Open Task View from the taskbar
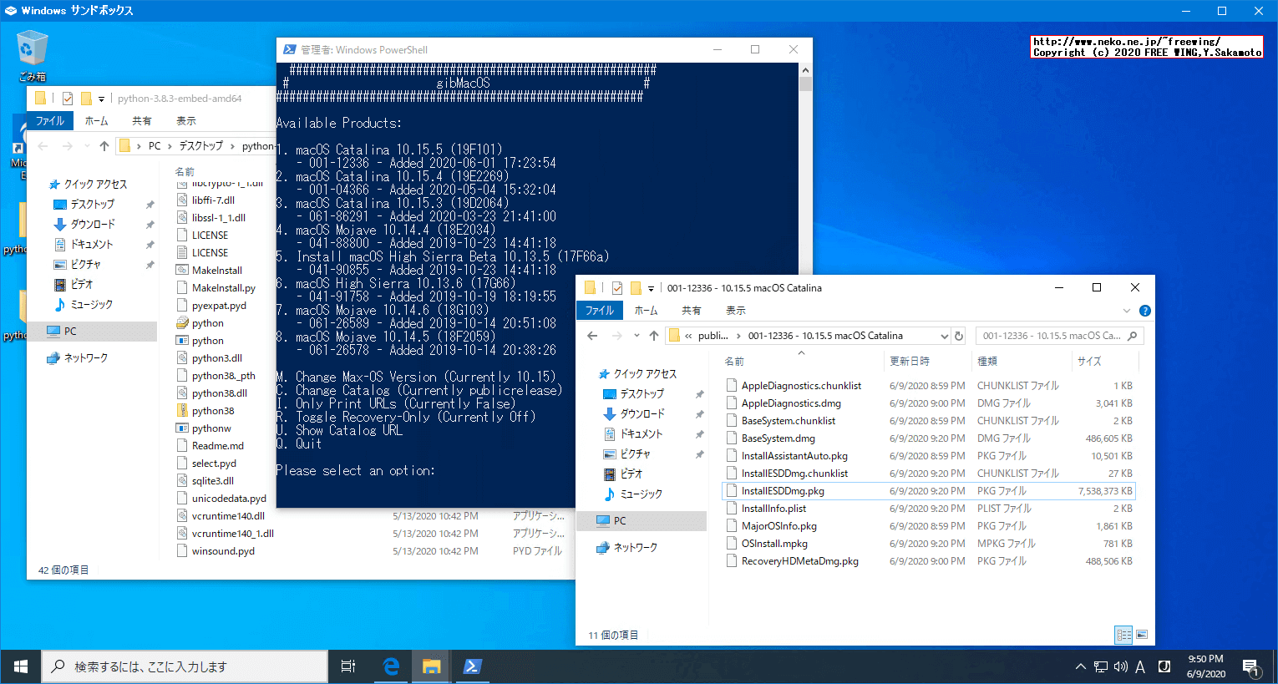 348,666
